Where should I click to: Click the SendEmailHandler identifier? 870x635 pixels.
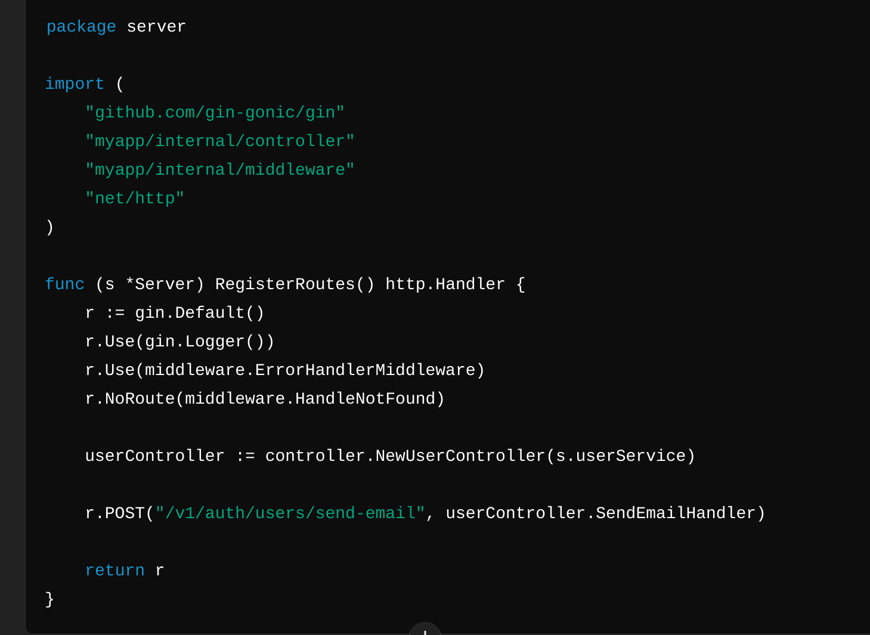tap(676, 513)
